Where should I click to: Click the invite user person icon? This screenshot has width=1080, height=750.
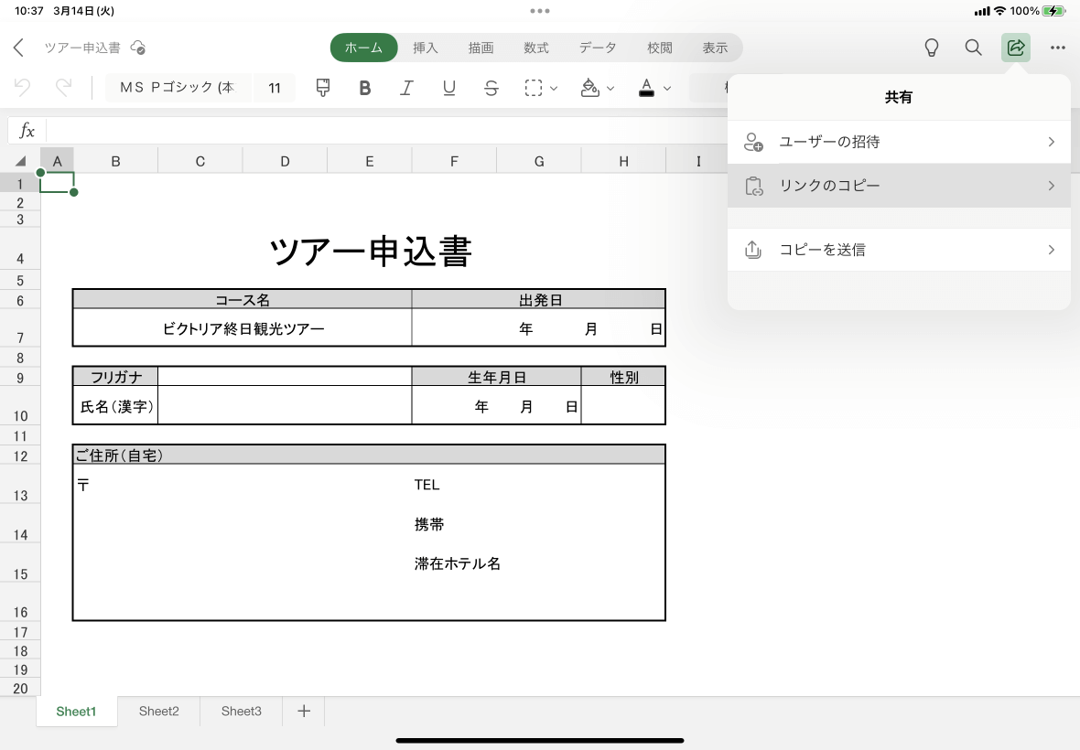tap(753, 142)
